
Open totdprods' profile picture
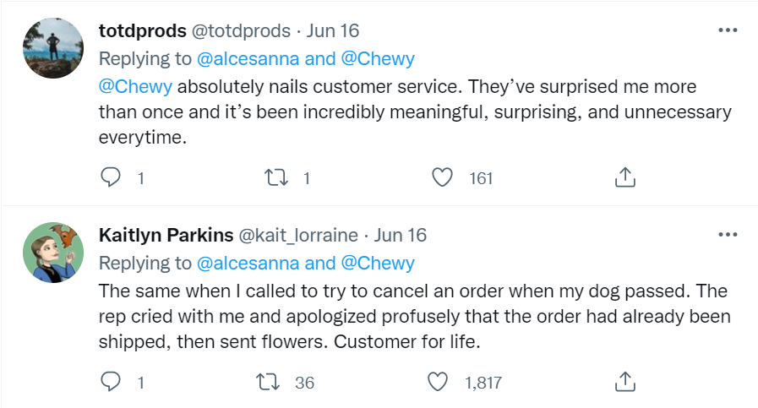point(52,48)
